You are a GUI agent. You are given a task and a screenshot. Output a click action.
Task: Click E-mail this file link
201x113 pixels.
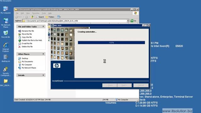(x=27, y=44)
